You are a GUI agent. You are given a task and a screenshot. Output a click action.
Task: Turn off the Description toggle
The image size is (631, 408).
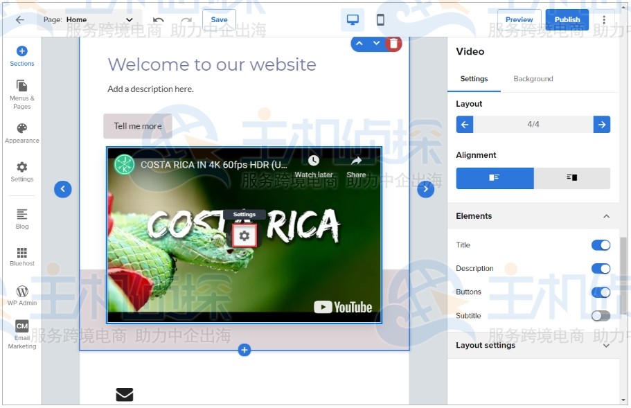click(601, 269)
